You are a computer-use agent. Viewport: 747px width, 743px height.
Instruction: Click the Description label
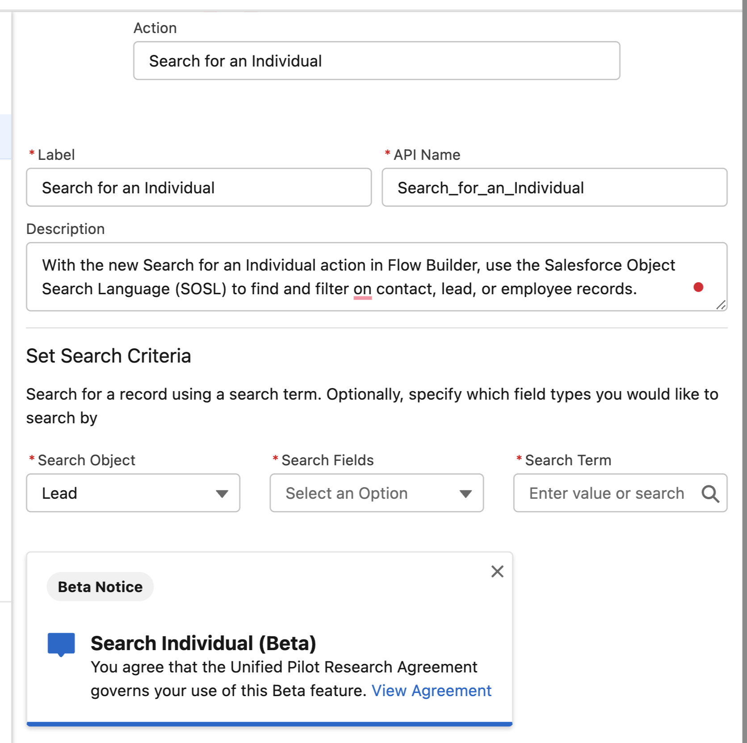coord(65,229)
